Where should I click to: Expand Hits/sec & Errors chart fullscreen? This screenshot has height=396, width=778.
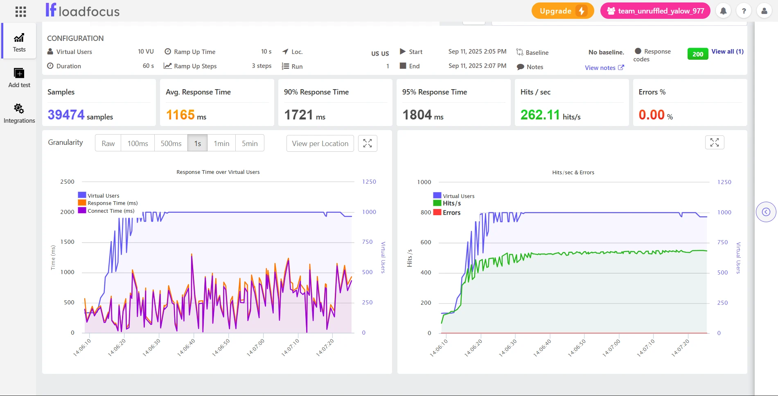(714, 142)
